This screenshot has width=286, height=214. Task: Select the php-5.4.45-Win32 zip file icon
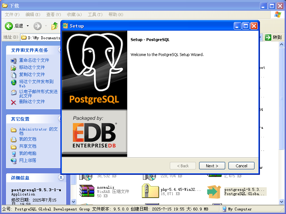(x=150, y=191)
